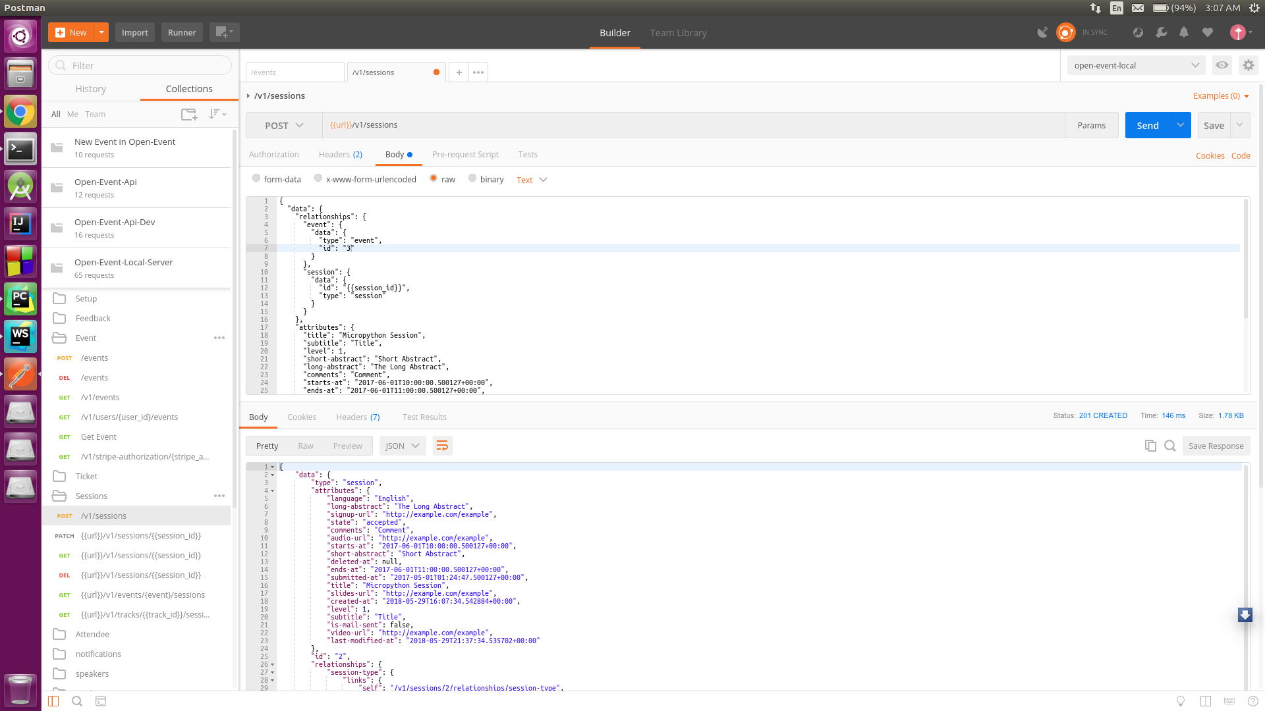Copy response body to clipboard
Viewport: 1265px width, 711px height.
(x=1150, y=446)
